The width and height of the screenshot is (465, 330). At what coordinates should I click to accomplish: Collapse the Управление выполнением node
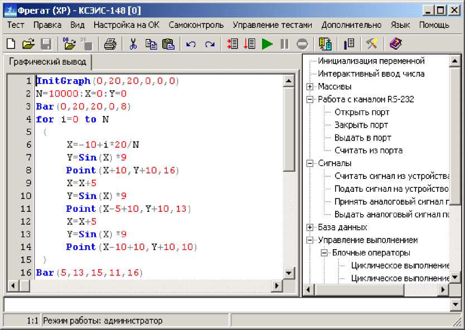[x=309, y=240]
